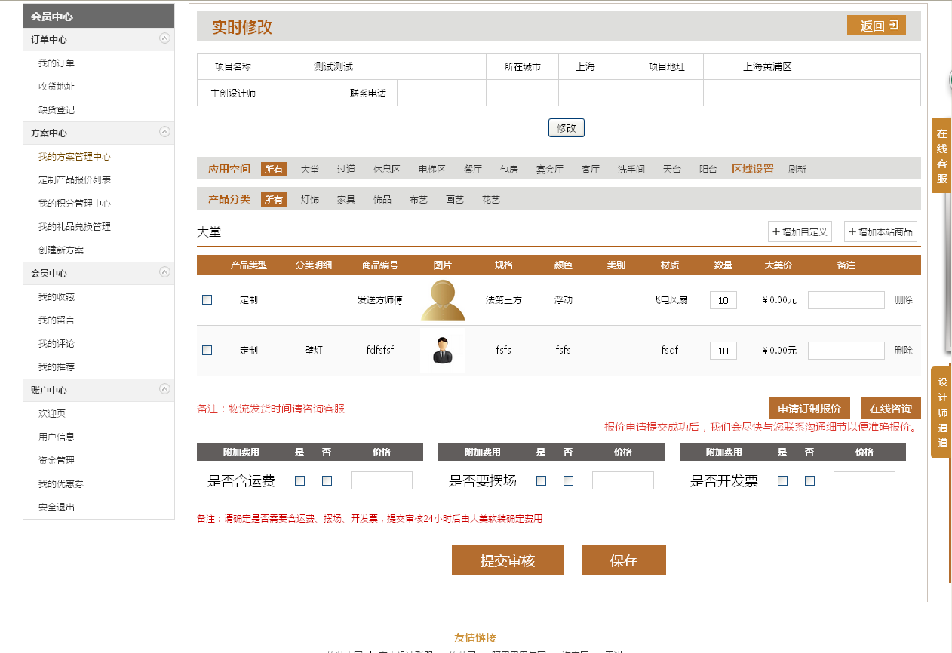Open 在线客服 side tab
The height and width of the screenshot is (653, 952).
coord(941,155)
